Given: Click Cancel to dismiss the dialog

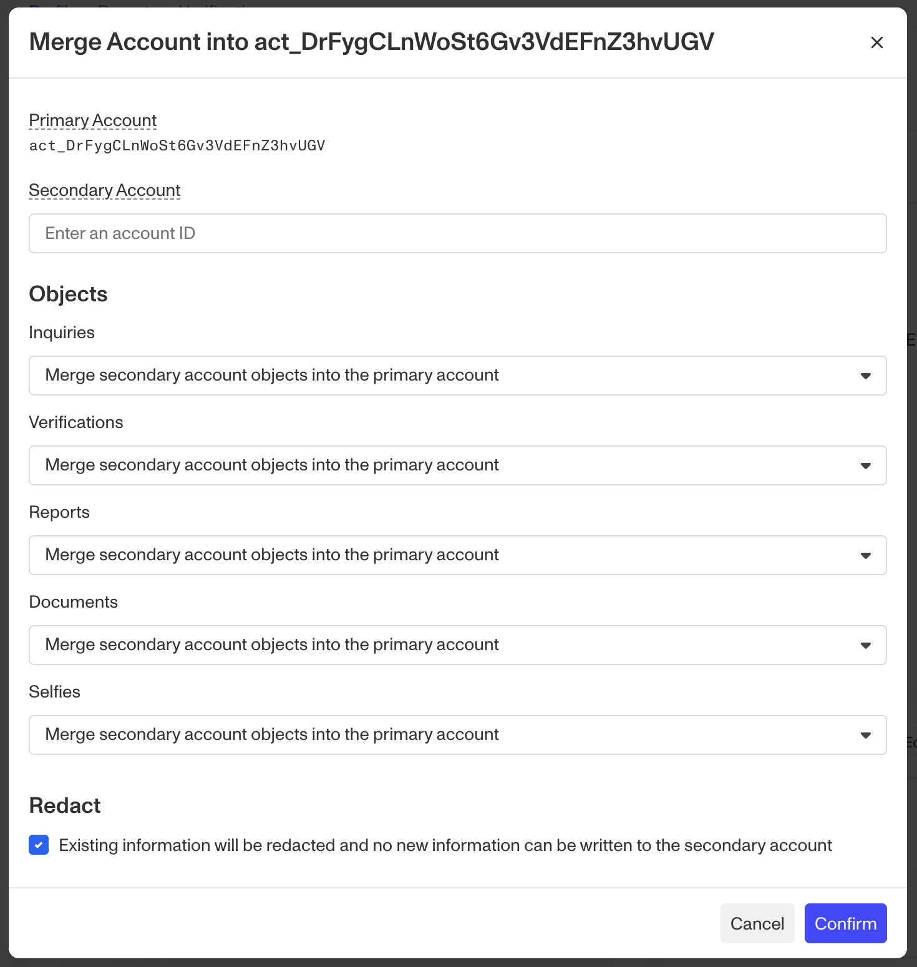Looking at the screenshot, I should click(757, 923).
